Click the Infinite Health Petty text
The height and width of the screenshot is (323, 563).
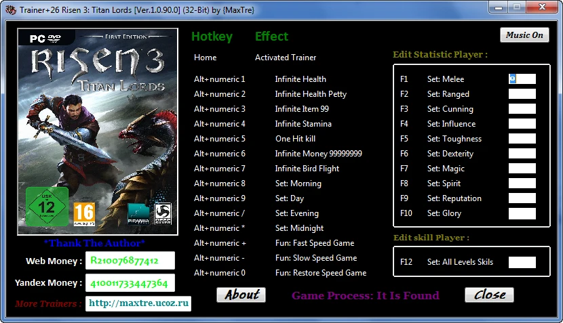coord(311,94)
